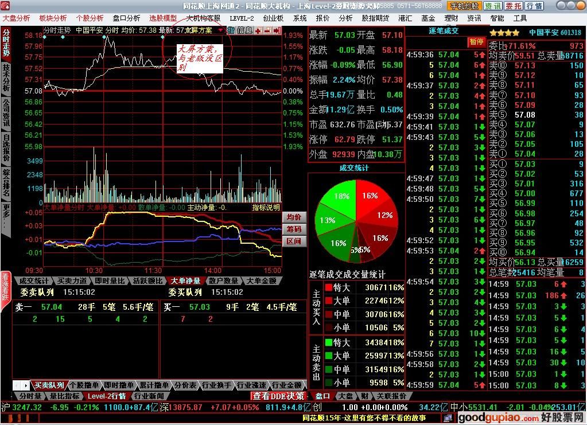Open the 股指期货 menu
The width and height of the screenshot is (587, 425).
click(375, 18)
